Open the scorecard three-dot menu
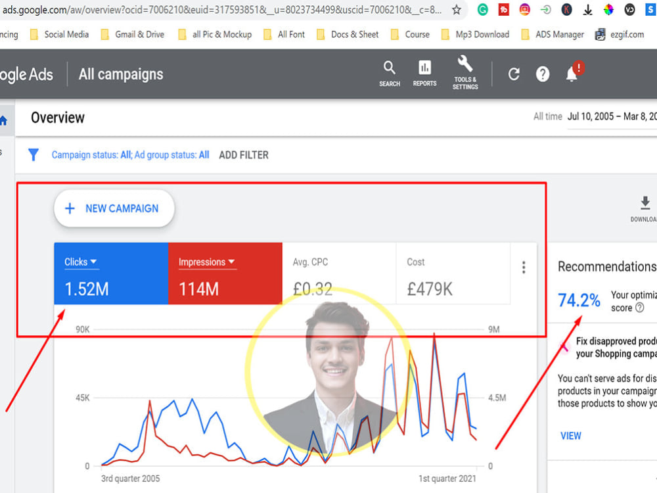657x493 pixels. [524, 268]
